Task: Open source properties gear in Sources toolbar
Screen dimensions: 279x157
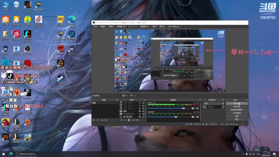Action: 129,120
